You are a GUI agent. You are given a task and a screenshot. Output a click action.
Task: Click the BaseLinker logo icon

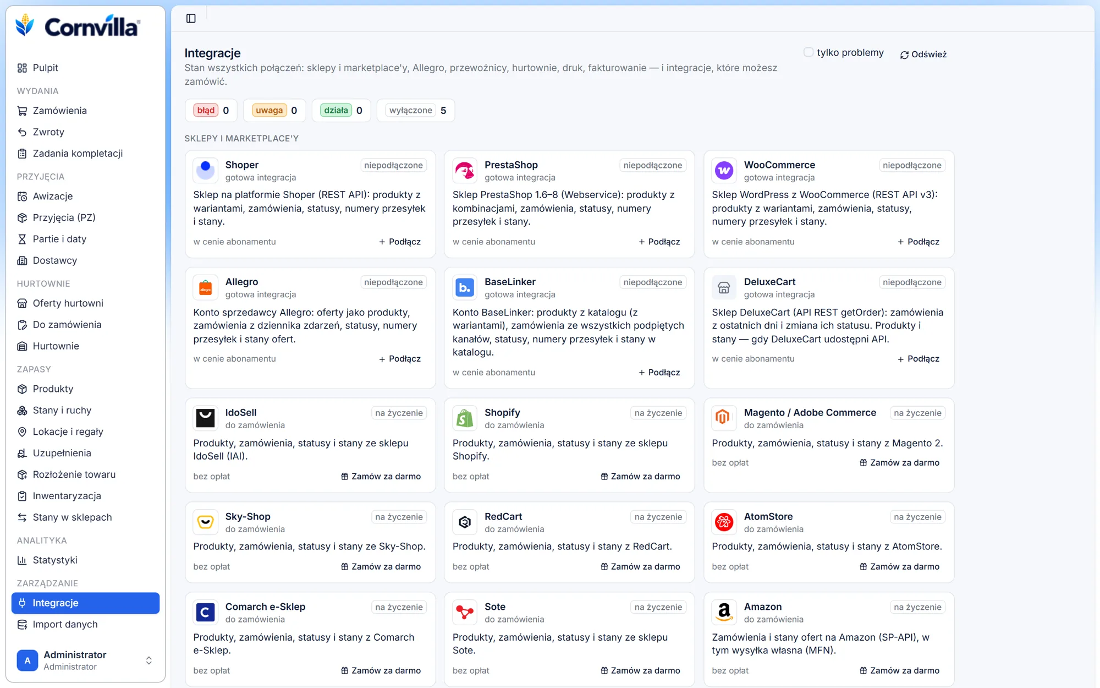(465, 287)
